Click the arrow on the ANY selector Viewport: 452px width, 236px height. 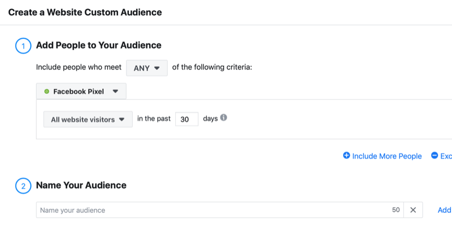[157, 68]
